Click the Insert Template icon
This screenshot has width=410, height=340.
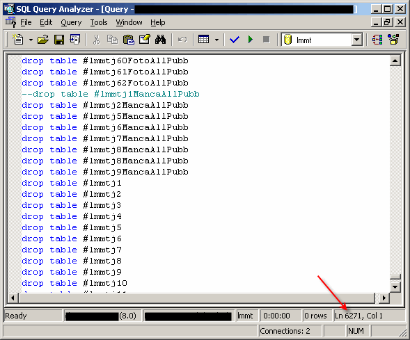(x=75, y=40)
